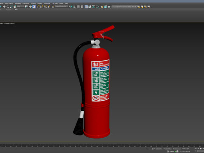Image resolution: width=204 pixels, height=153 pixels.
Task: Open the Graph Editors menu
Action: coord(9,3)
